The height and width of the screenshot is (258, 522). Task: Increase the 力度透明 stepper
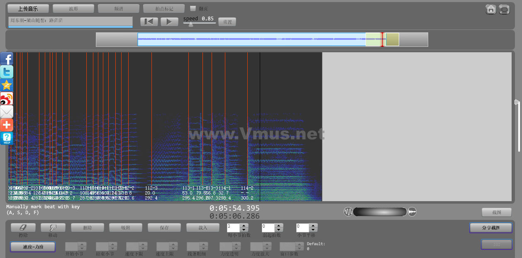coord(236,244)
